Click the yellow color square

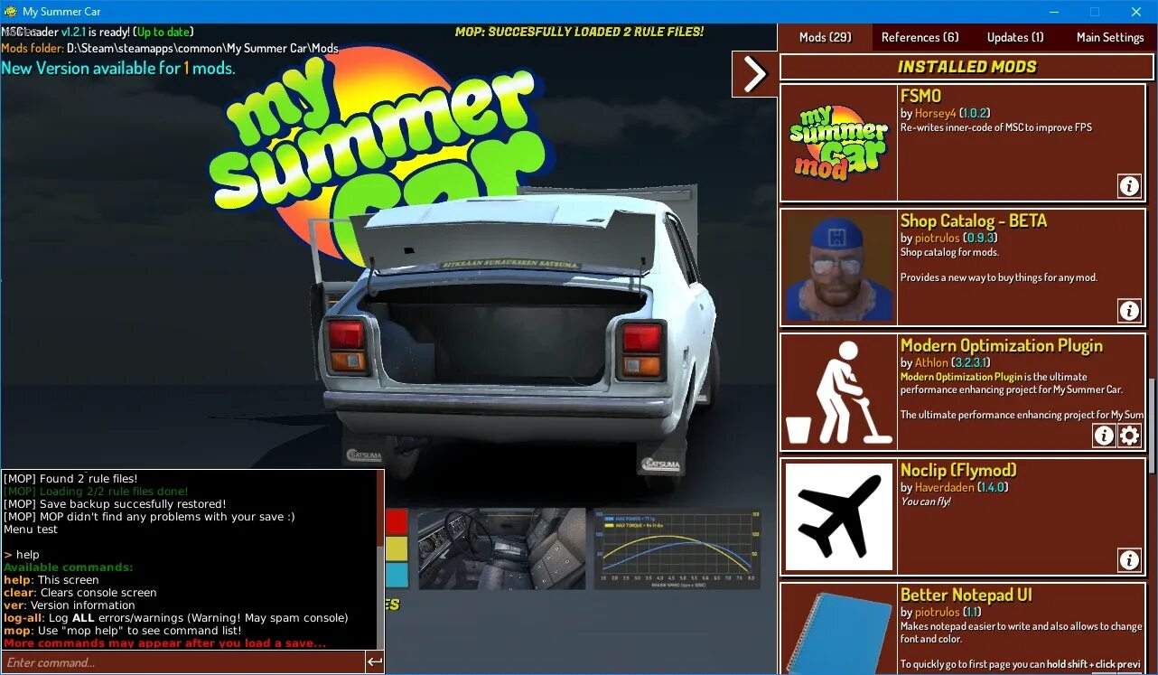point(397,548)
